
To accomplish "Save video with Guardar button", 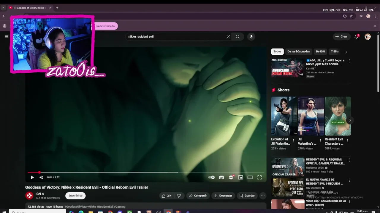I will pos(247,196).
